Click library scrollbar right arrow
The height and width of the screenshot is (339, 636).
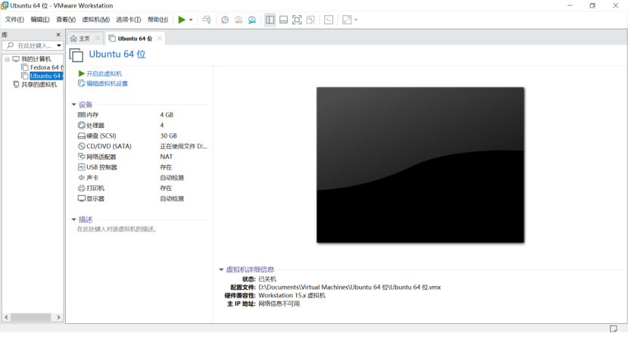58,318
